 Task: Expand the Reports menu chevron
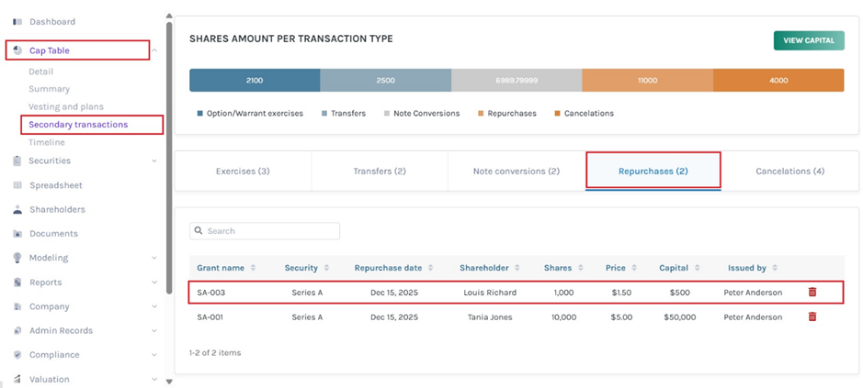tap(153, 283)
